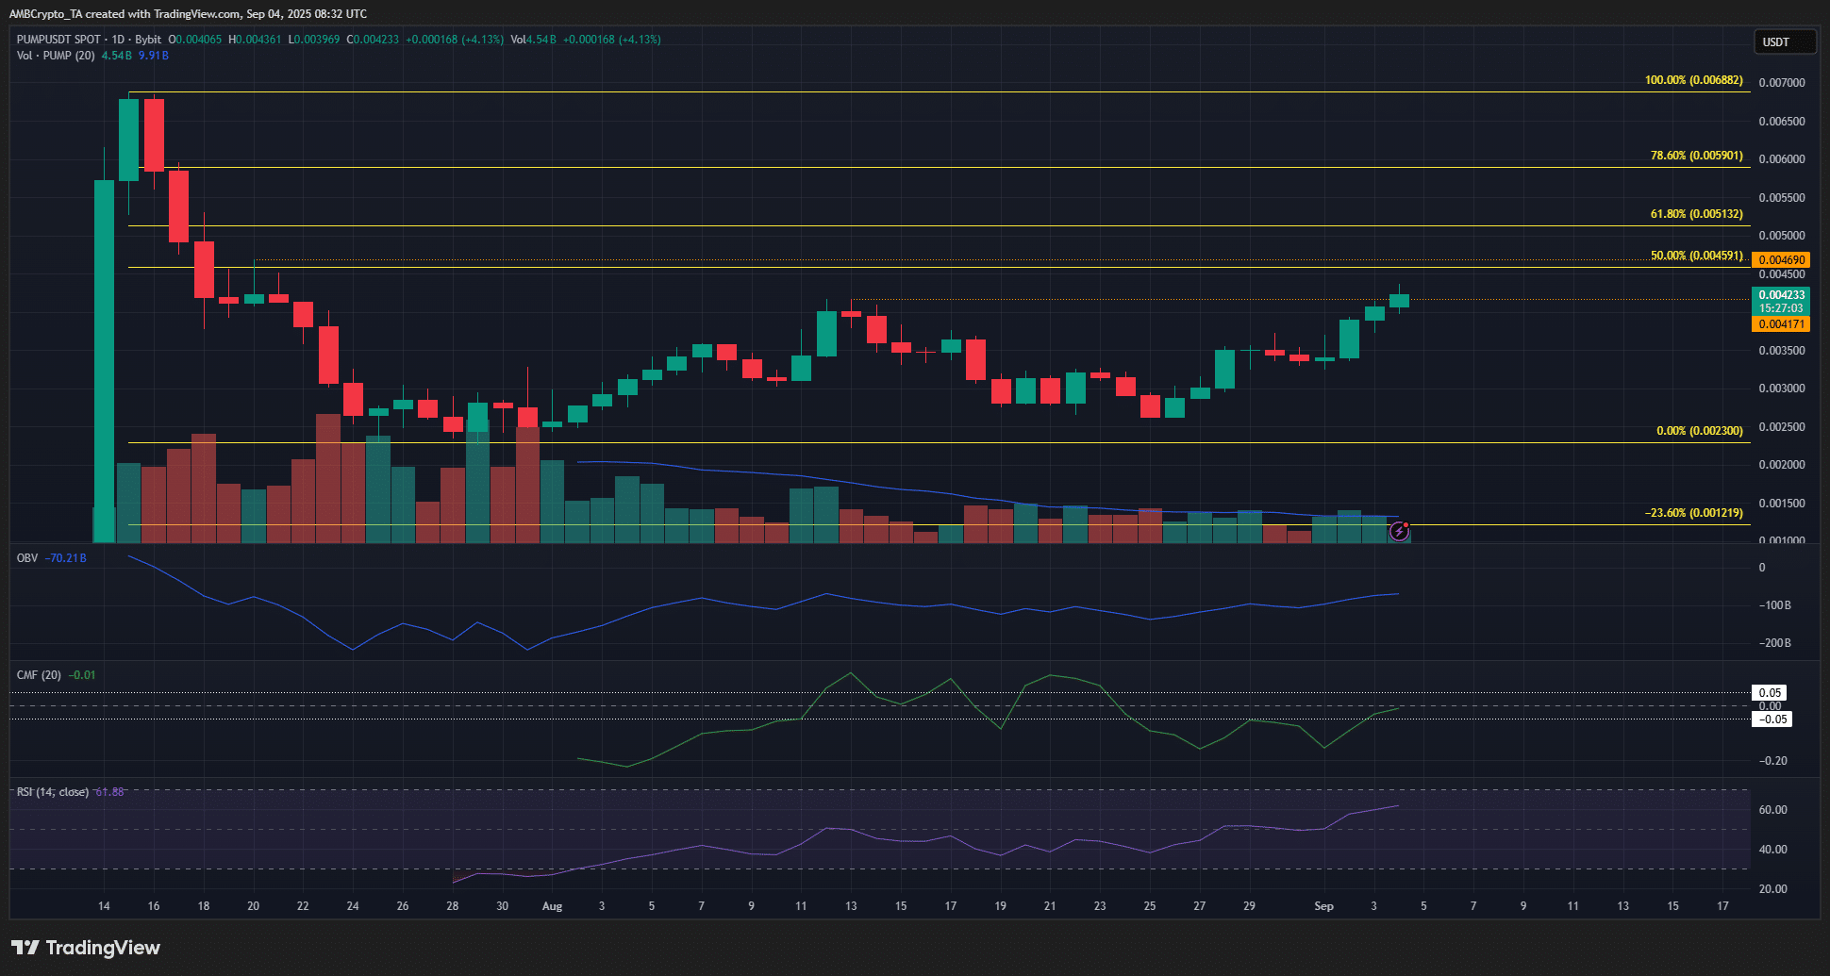This screenshot has height=976, width=1830.
Task: Select the 100.00% Fibonacci level label
Action: [x=1693, y=80]
